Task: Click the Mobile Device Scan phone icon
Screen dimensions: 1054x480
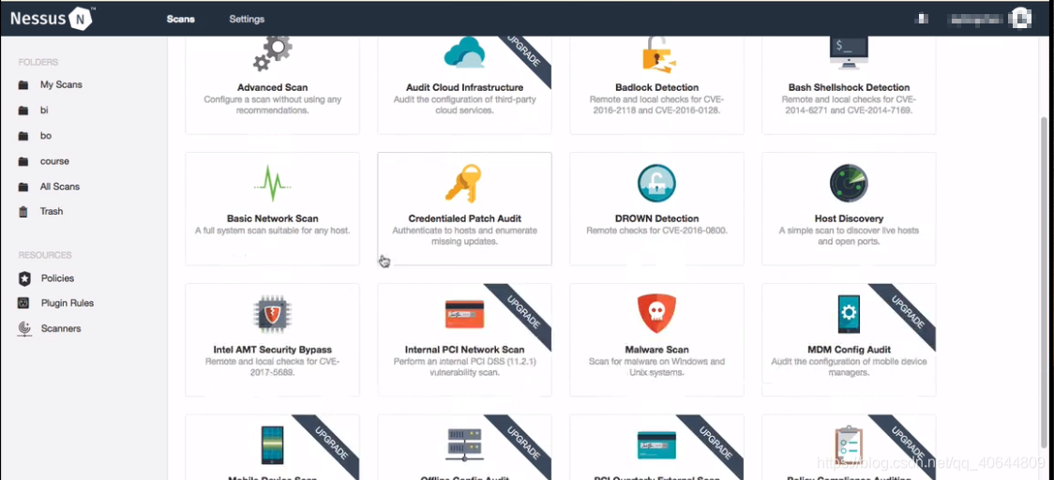Action: pyautogui.click(x=272, y=445)
